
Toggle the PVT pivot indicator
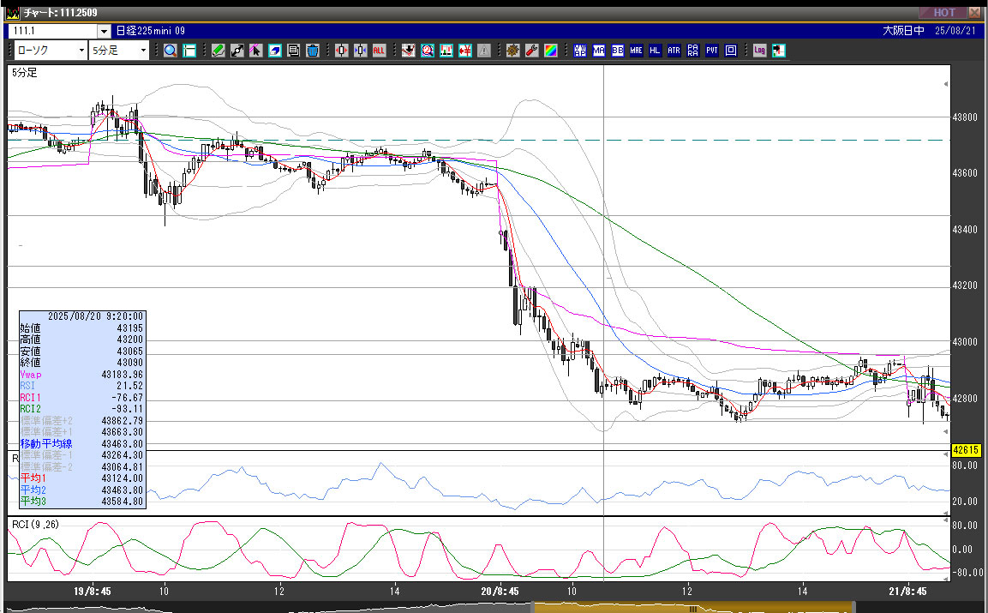point(712,51)
